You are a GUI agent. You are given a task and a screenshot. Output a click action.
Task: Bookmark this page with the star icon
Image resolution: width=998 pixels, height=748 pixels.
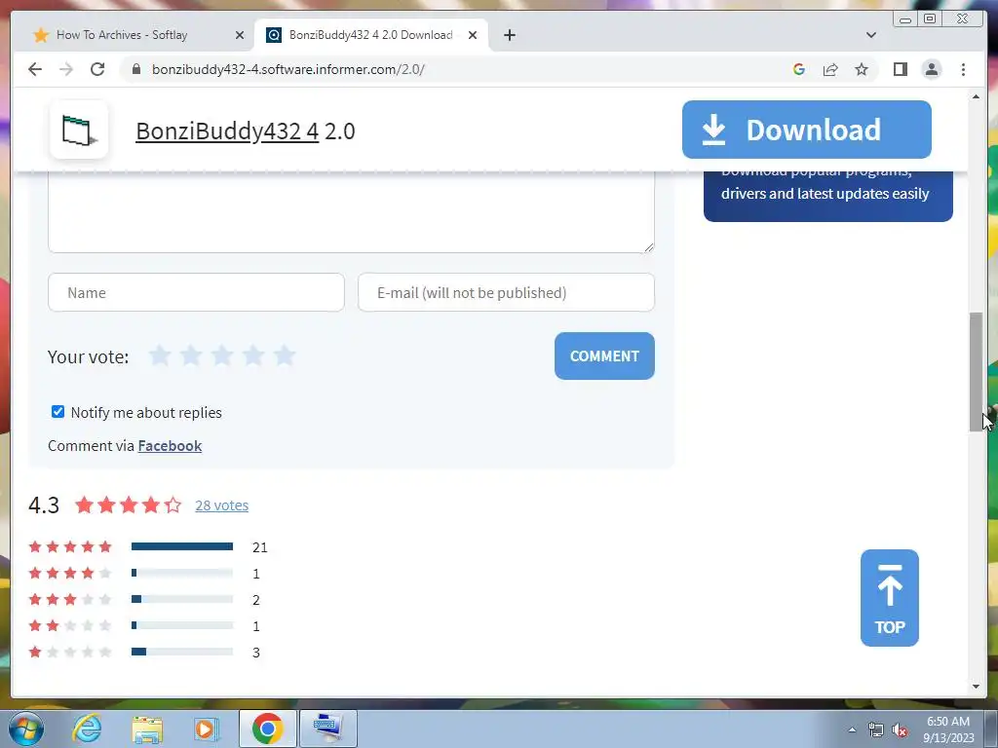coord(862,69)
